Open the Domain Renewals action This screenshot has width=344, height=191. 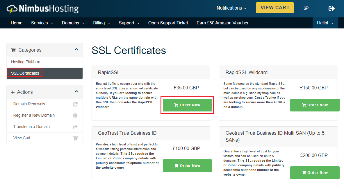tap(44, 104)
